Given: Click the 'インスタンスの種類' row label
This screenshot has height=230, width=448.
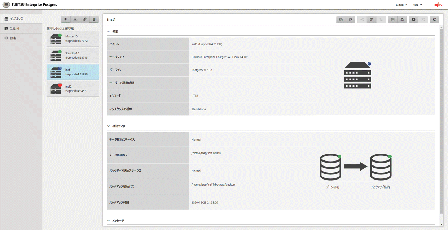Looking at the screenshot, I should tap(121, 109).
